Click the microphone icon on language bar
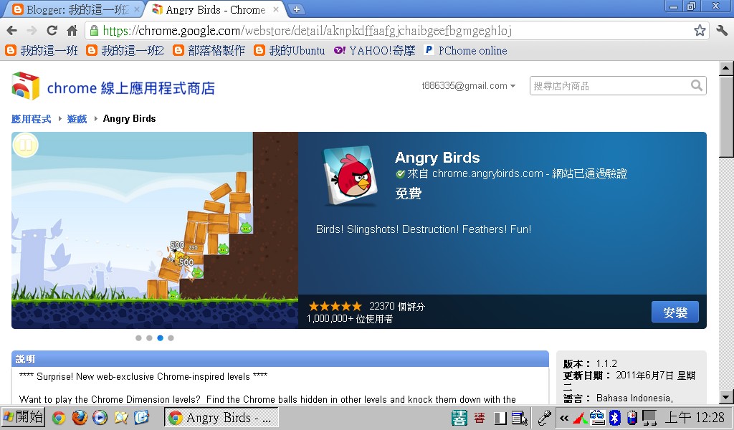 tap(544, 417)
